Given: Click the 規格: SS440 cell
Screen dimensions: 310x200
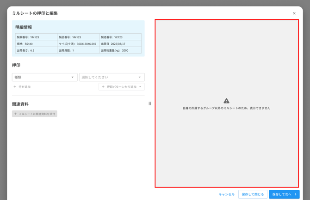Looking at the screenshot, I should 36,44.
